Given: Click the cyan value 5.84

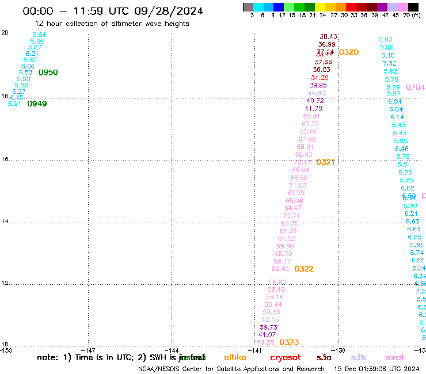Looking at the screenshot, I should (39, 35).
